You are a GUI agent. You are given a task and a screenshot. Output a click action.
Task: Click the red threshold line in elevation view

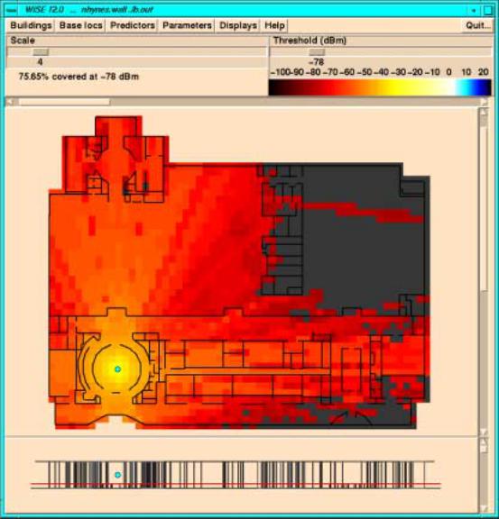[x=236, y=484]
